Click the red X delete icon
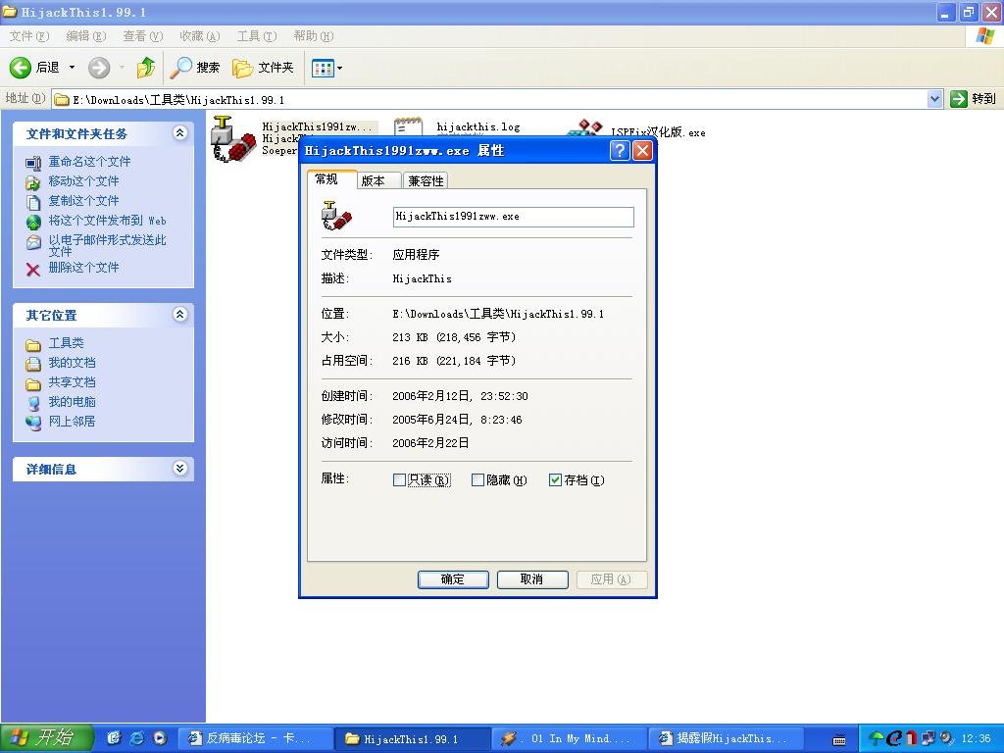 33,269
